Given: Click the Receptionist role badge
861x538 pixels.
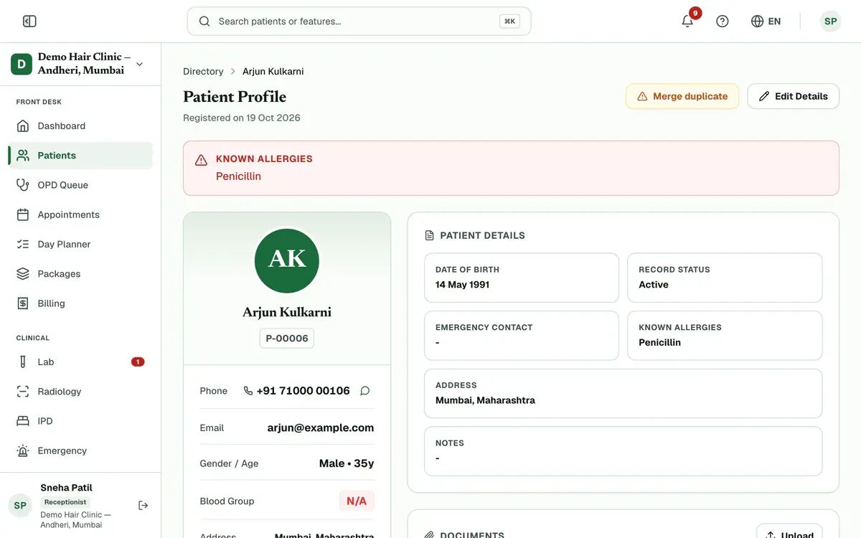Looking at the screenshot, I should click(65, 502).
